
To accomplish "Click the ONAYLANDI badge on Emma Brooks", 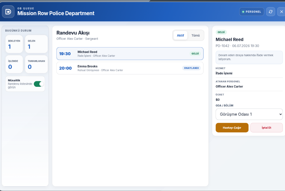I will click(191, 68).
